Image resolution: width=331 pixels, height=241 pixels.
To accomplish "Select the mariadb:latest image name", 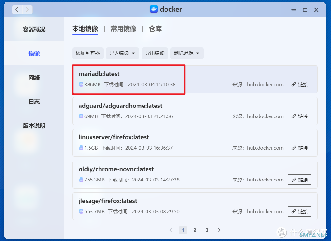I will point(99,74).
